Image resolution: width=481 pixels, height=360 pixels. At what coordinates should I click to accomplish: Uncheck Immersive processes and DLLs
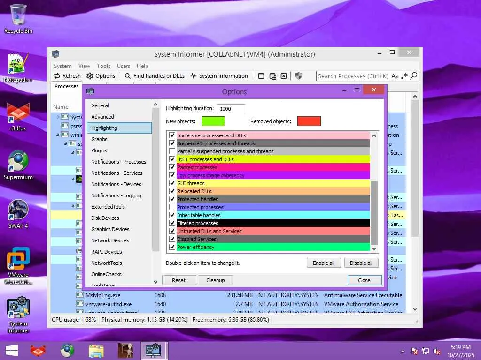[x=172, y=135]
